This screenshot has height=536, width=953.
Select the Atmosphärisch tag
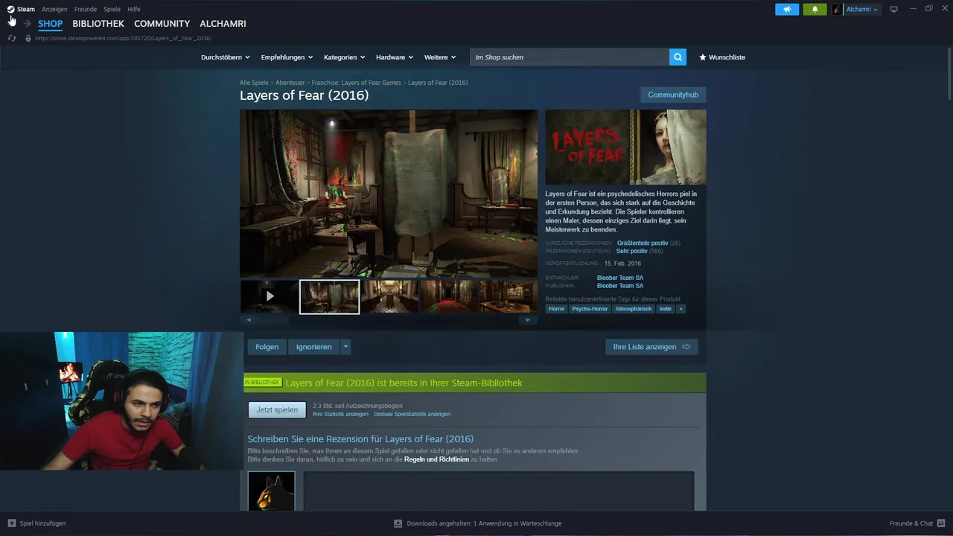pos(634,309)
